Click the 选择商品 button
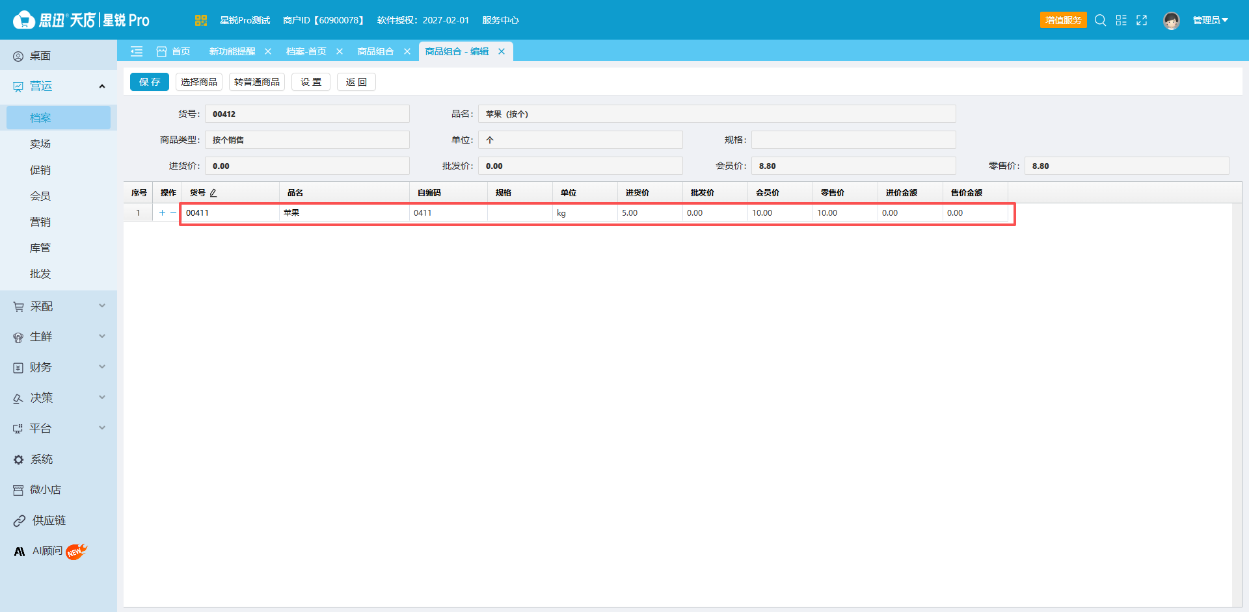The width and height of the screenshot is (1249, 612). tap(199, 82)
